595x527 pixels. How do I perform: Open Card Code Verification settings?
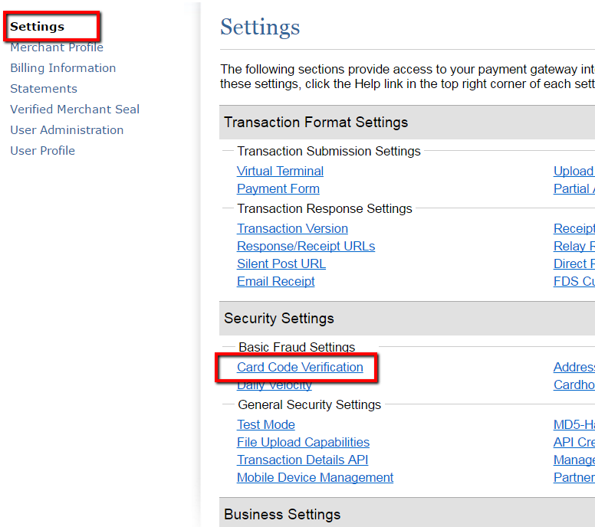pyautogui.click(x=300, y=368)
